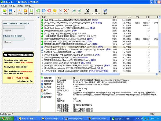Click the TRY IT FOR FREE ad link

coord(17,78)
